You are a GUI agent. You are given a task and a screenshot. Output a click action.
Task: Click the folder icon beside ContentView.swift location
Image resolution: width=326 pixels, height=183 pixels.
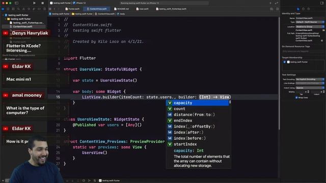tap(323, 30)
